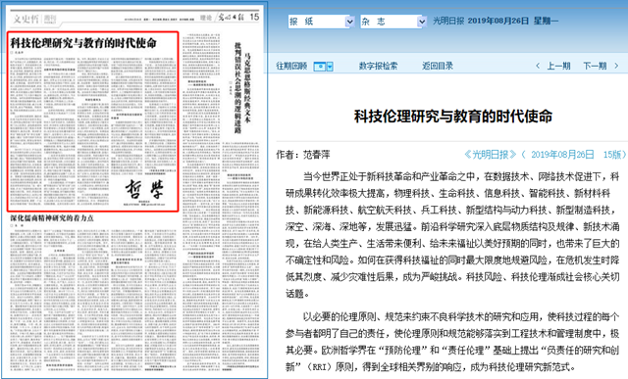Image resolution: width=628 pixels, height=379 pixels.
Task: Click 往期回顾 label
Action: coord(291,66)
